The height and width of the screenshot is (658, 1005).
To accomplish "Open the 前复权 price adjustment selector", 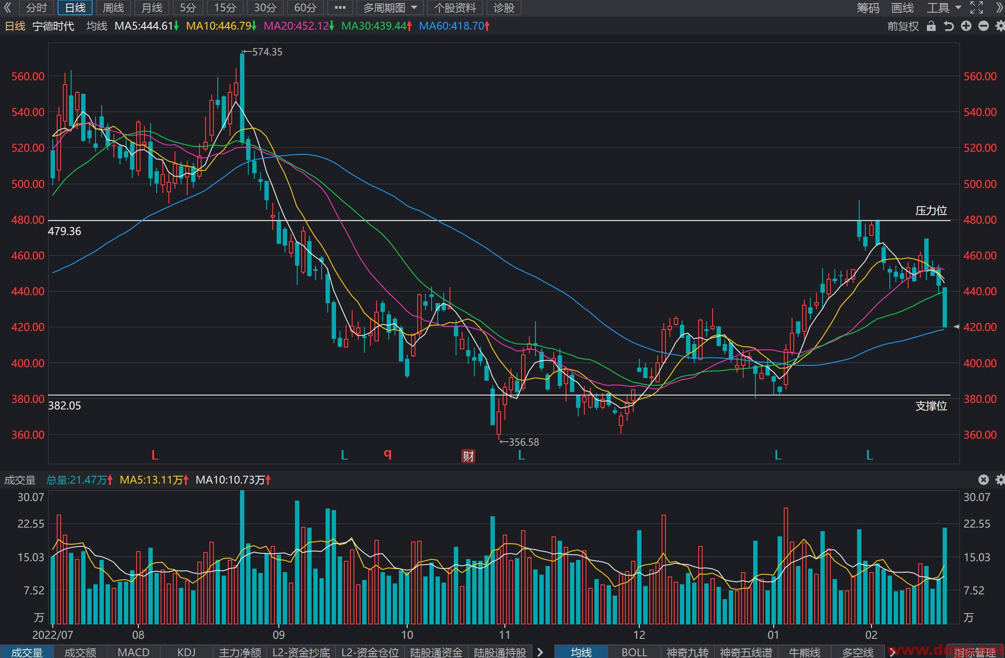I will [903, 26].
